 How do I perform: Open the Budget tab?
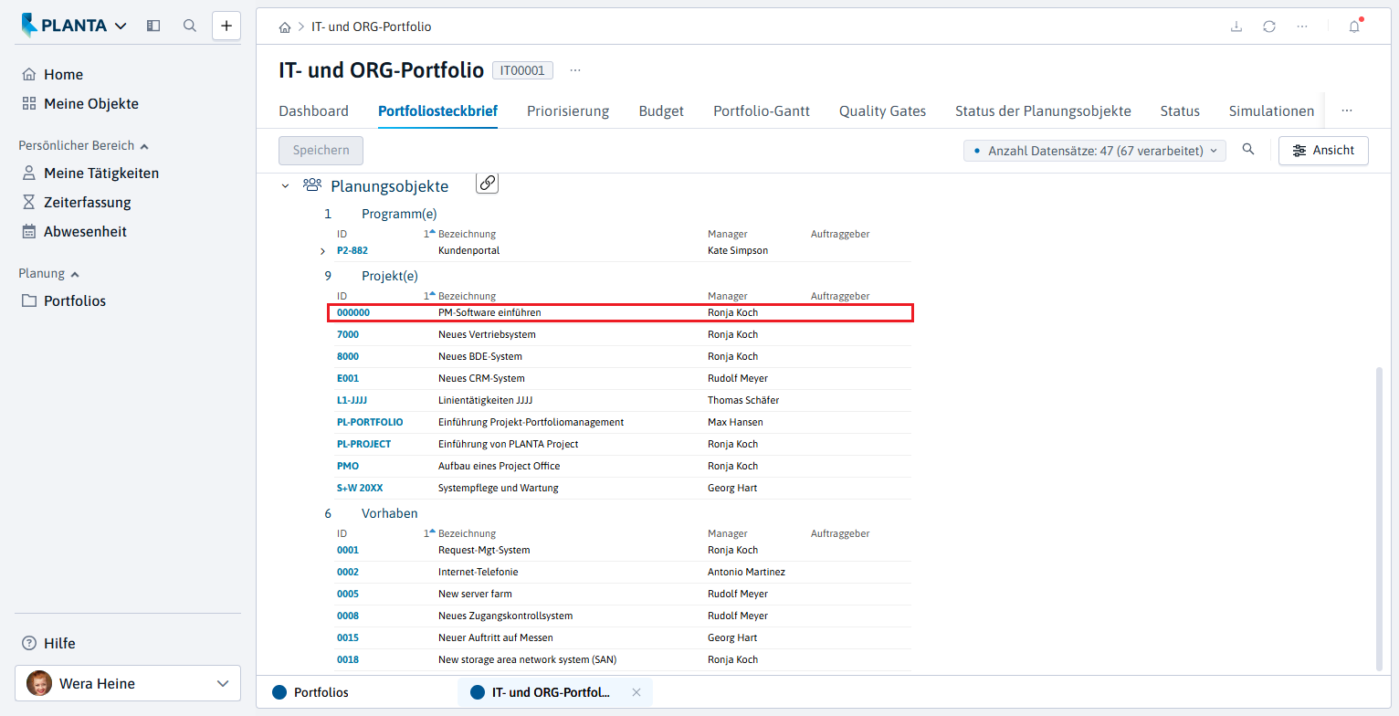(x=661, y=111)
